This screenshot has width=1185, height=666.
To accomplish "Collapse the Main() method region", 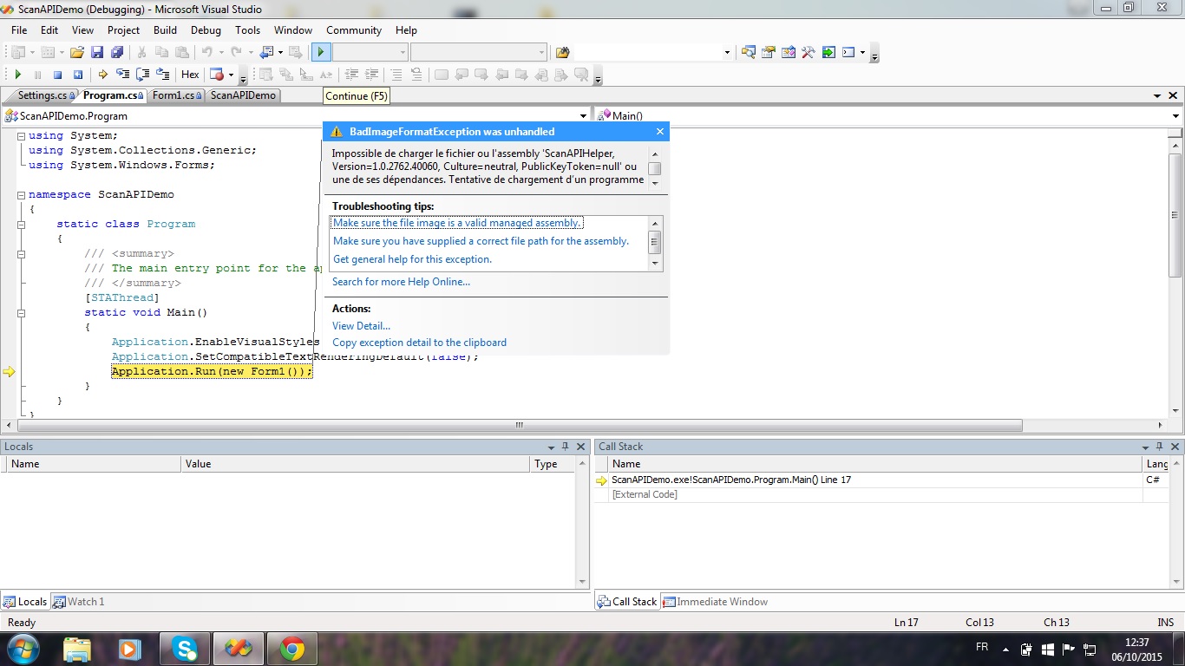I will (21, 313).
